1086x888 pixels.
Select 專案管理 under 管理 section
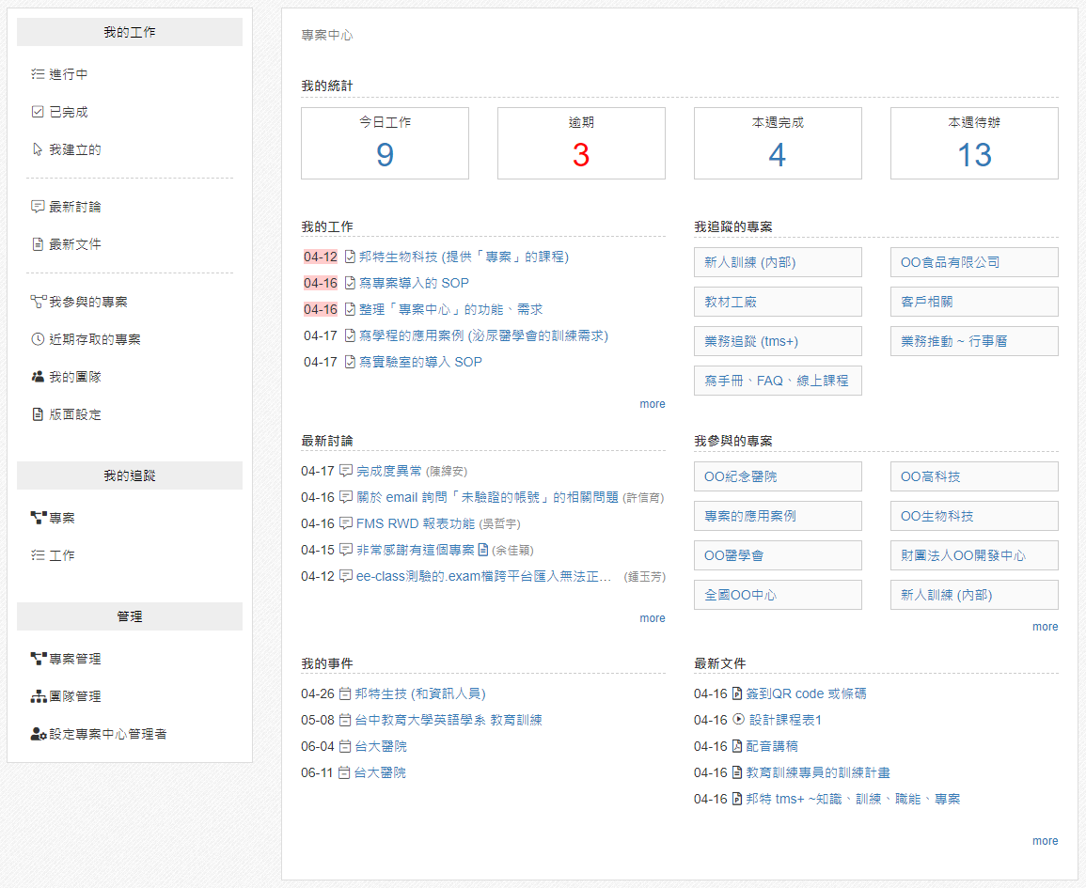pyautogui.click(x=74, y=659)
